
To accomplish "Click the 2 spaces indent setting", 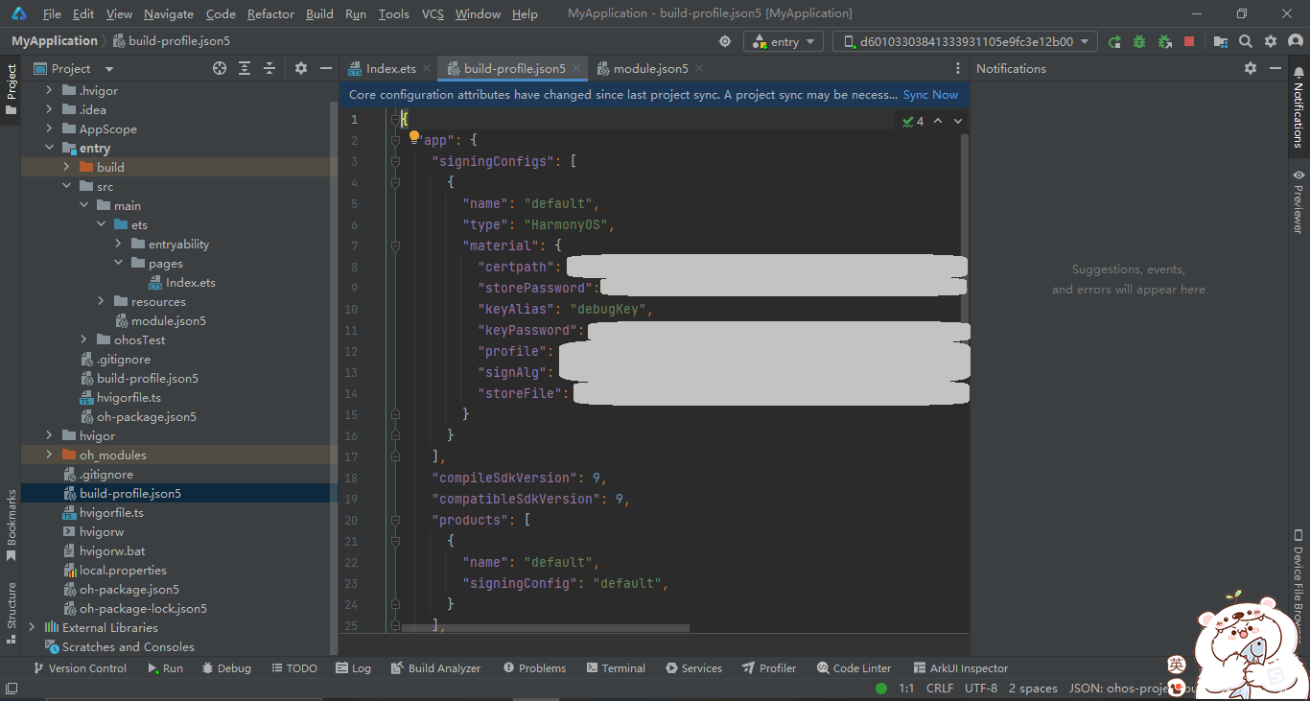I will (x=1033, y=689).
